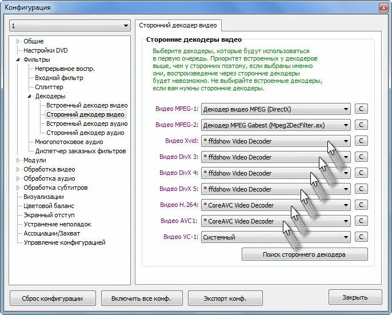Click the C button for Видео MPEG-2
This screenshot has width=392, height=315.
[x=361, y=125]
